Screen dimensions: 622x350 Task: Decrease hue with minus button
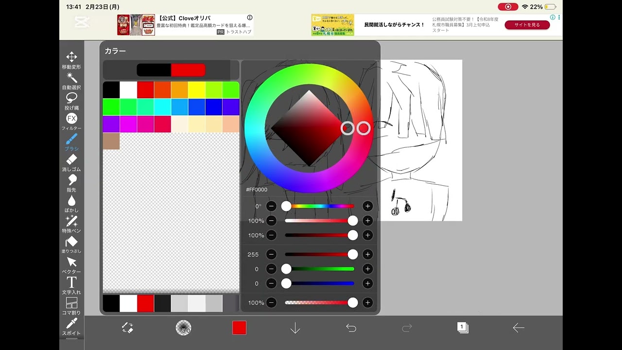pos(271,206)
